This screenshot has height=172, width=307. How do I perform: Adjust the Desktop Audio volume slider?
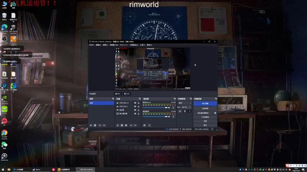[x=155, y=117]
